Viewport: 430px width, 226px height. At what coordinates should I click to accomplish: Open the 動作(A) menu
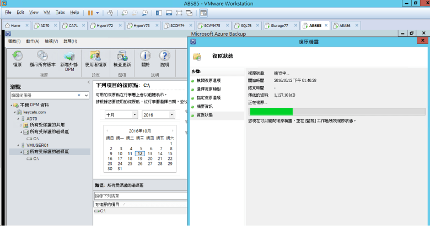click(x=32, y=41)
